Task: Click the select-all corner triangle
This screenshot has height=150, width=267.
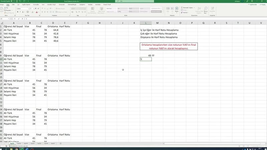Action: point(2,23)
